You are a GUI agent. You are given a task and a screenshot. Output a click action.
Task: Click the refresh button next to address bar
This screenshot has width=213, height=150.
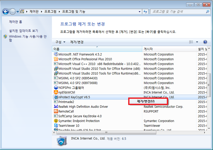(x=145, y=12)
